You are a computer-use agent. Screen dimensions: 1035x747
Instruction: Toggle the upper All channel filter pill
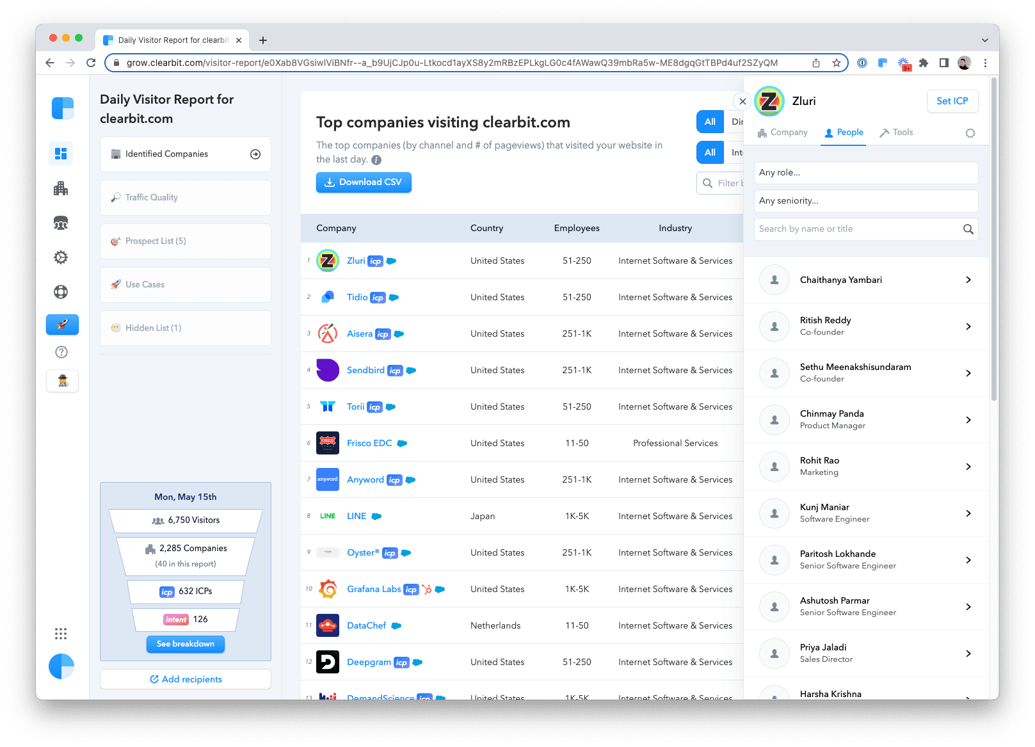tap(709, 121)
